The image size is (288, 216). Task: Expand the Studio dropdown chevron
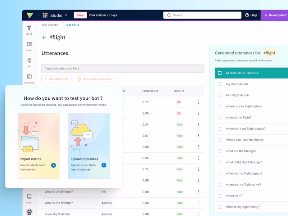[66, 15]
